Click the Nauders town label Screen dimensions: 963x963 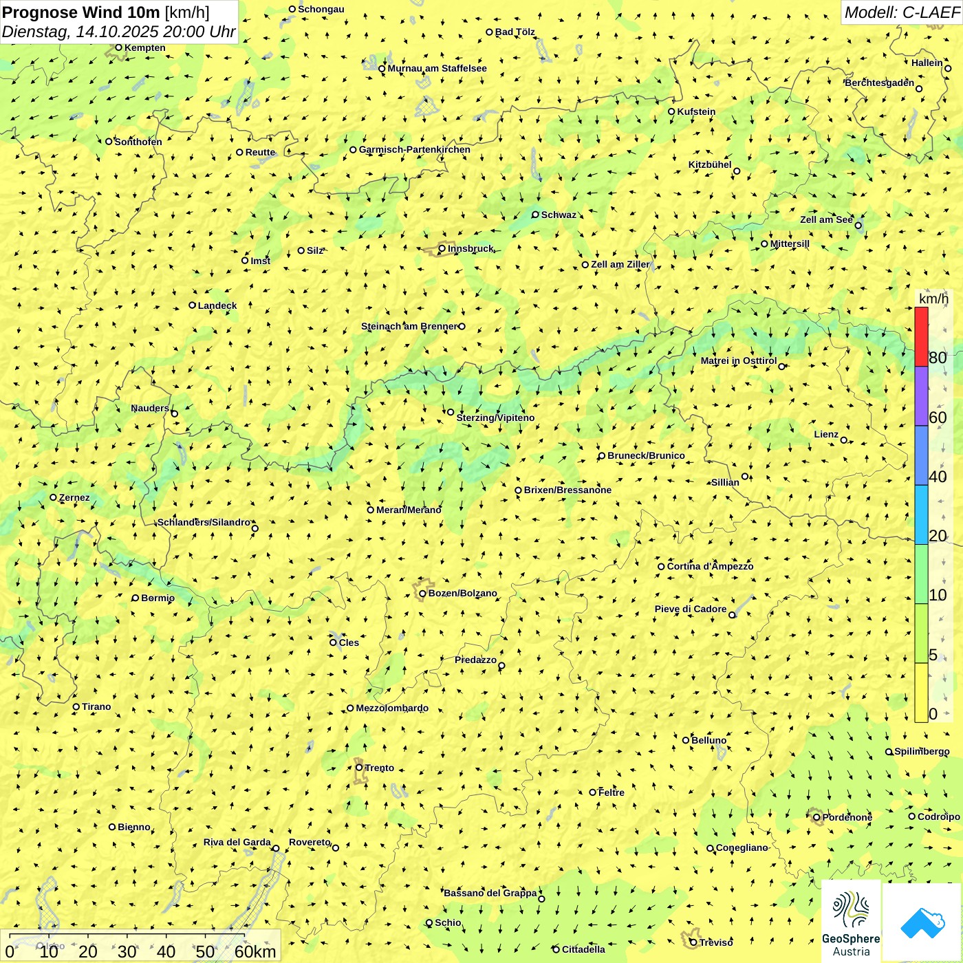coord(150,408)
